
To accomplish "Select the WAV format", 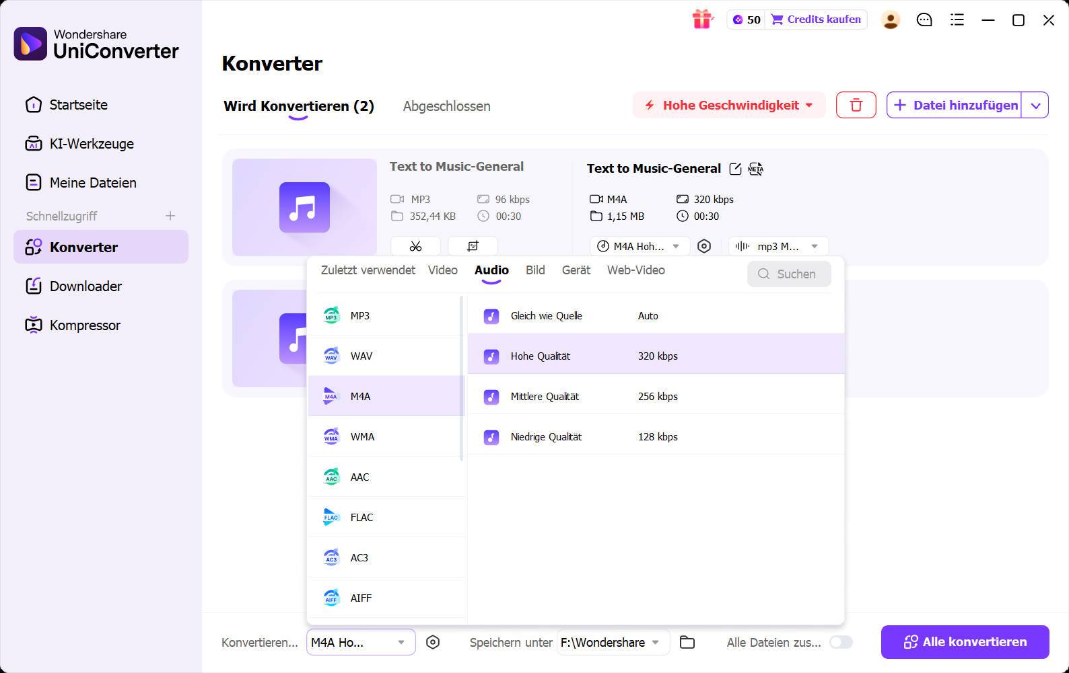I will pyautogui.click(x=387, y=356).
